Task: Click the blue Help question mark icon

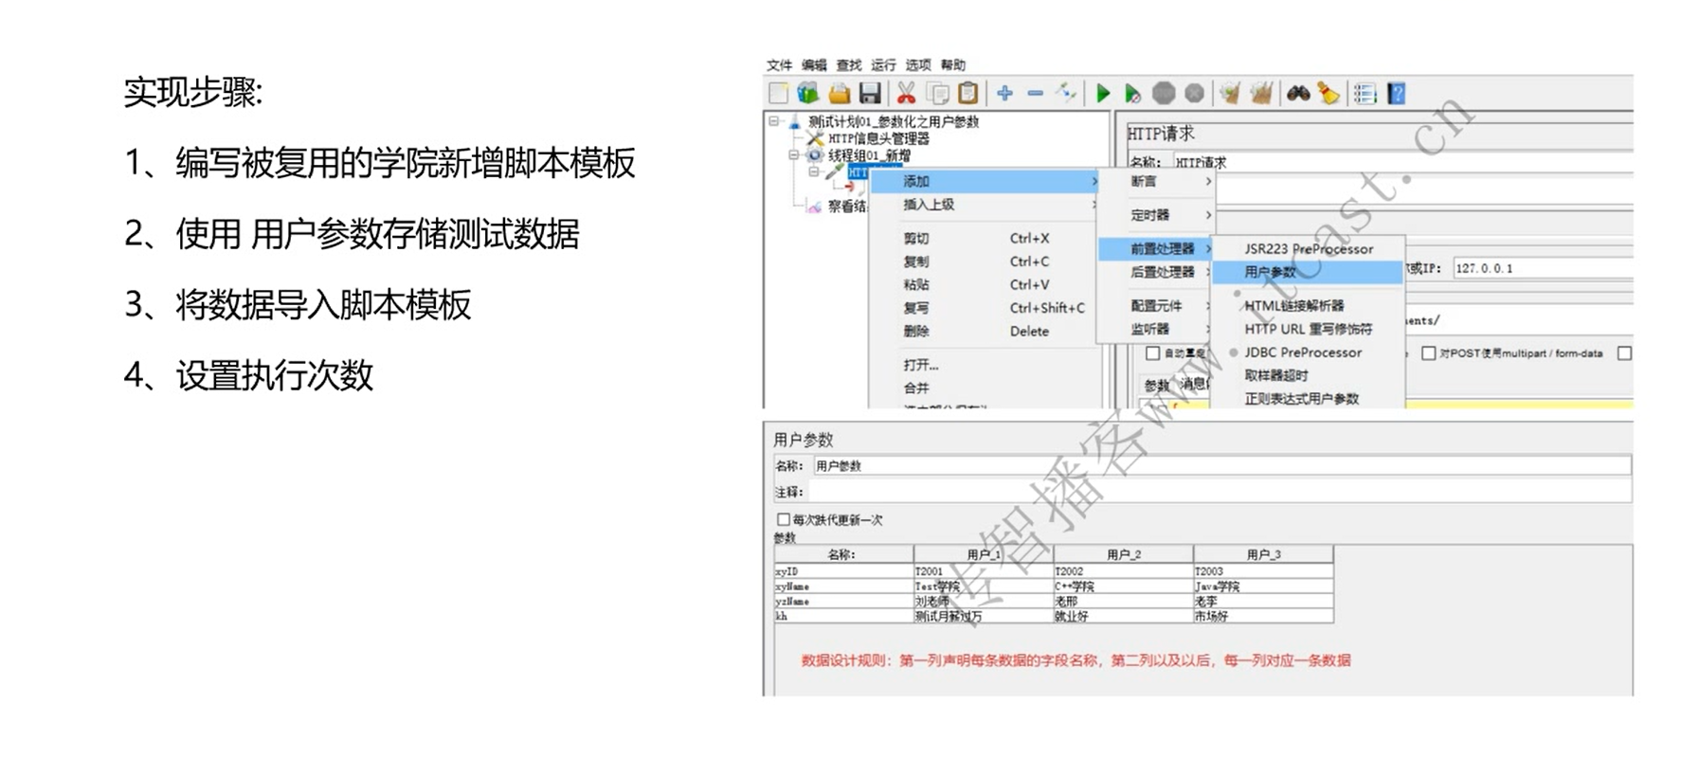Action: pos(1396,93)
